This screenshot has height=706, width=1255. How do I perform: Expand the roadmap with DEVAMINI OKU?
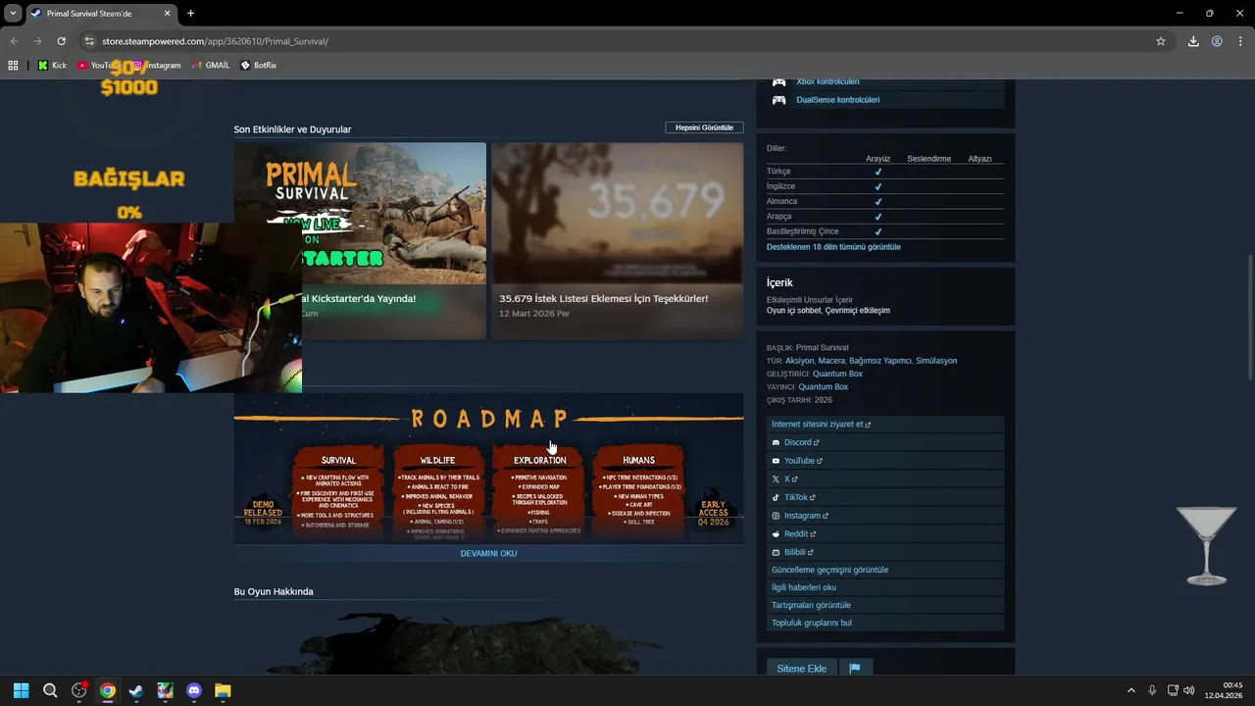pos(488,553)
